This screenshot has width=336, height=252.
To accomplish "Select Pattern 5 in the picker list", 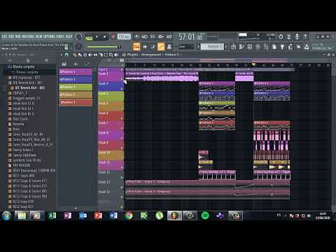I will (76, 102).
